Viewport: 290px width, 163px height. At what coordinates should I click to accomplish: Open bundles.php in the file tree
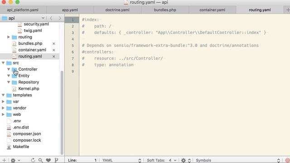point(30,43)
